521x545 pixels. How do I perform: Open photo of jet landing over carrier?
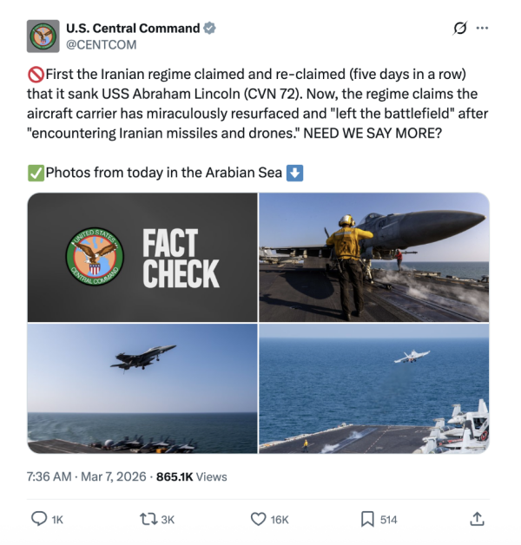142,389
